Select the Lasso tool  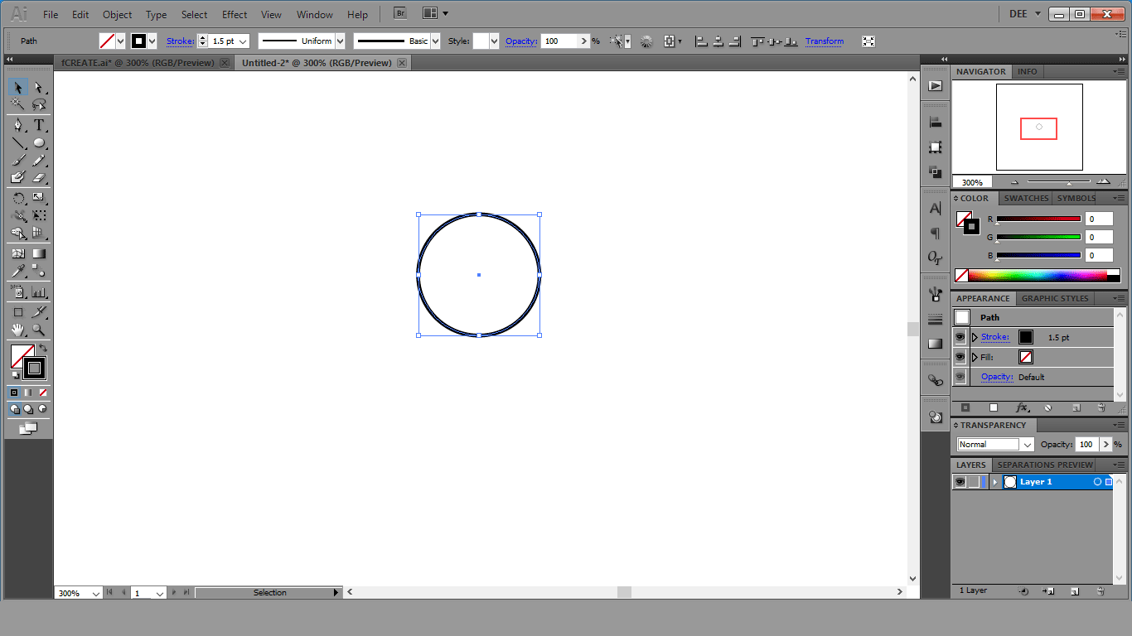(x=38, y=105)
